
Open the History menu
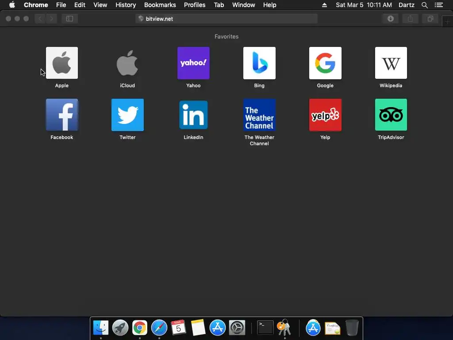[x=126, y=5]
